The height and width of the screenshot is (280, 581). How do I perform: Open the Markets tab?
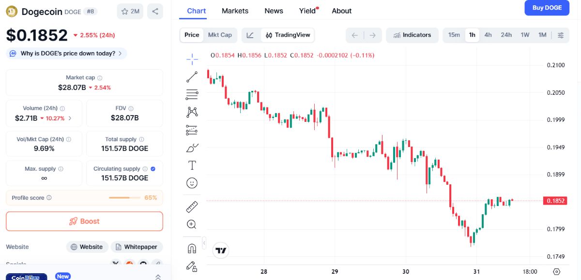(x=235, y=11)
